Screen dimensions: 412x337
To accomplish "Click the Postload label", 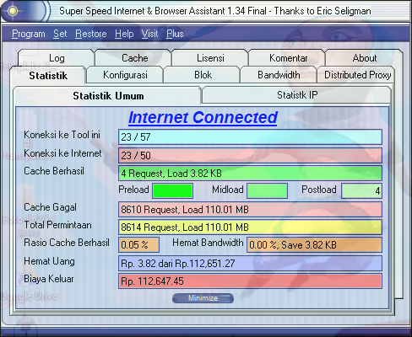I will [319, 190].
